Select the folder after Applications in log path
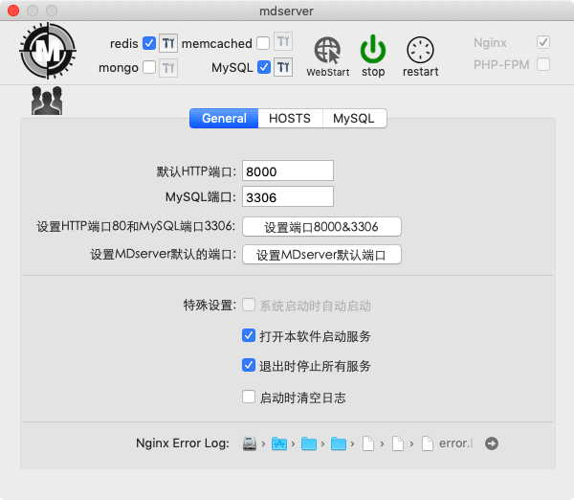 [309, 443]
